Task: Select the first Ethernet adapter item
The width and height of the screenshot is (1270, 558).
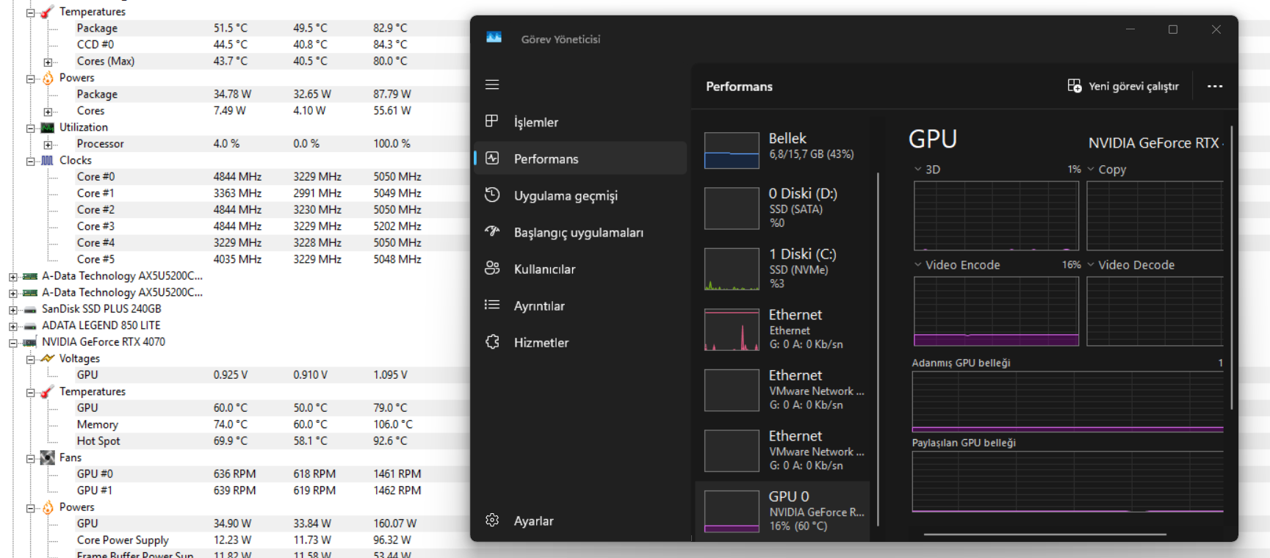Action: (782, 329)
